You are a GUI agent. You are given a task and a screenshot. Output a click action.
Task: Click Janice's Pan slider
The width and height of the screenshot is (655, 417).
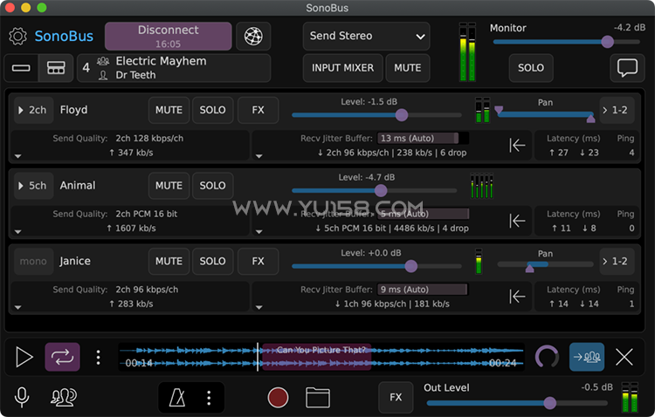pyautogui.click(x=545, y=265)
